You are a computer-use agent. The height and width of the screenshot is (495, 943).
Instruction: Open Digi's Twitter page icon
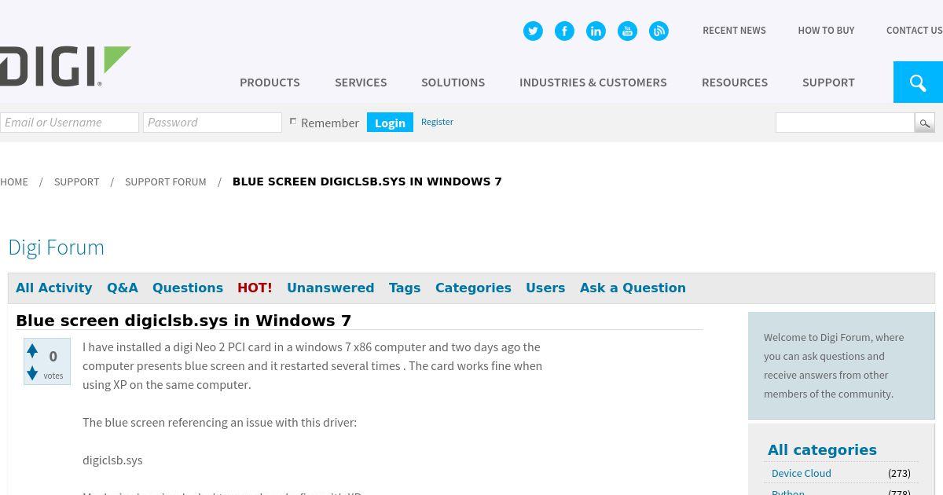533,31
